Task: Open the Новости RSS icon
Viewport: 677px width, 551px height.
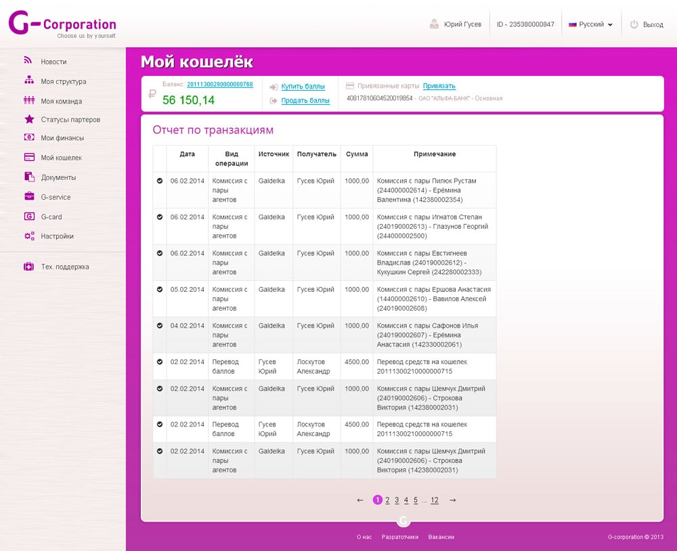Action: 28,60
